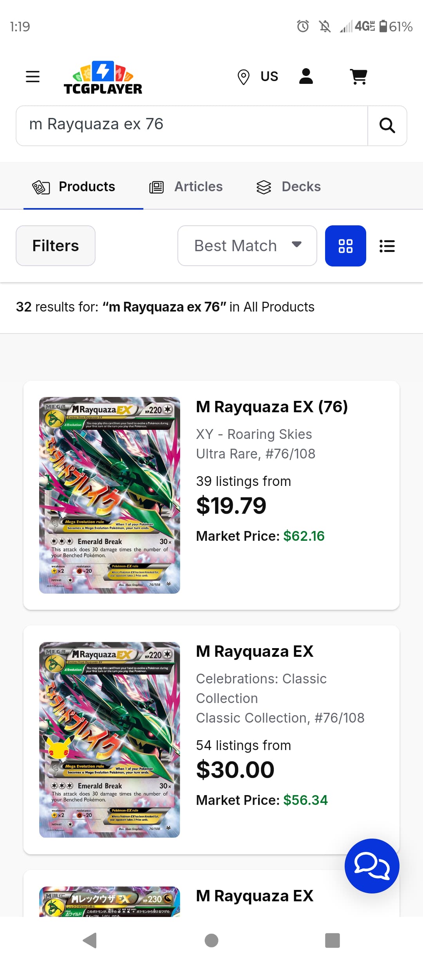The height and width of the screenshot is (964, 423).
Task: Open the US location selector
Action: coord(258,76)
